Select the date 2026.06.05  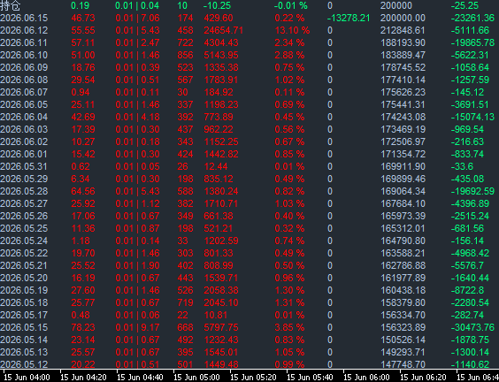click(x=24, y=105)
